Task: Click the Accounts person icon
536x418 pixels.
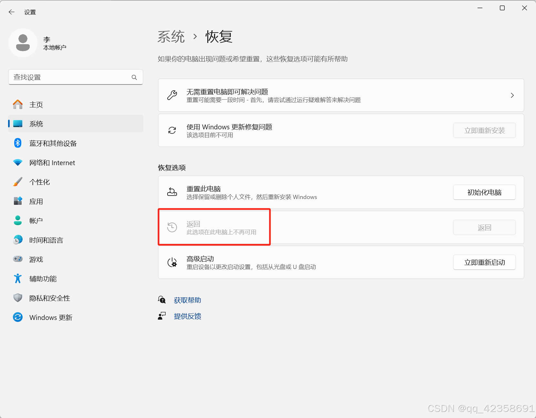Action: coord(18,220)
